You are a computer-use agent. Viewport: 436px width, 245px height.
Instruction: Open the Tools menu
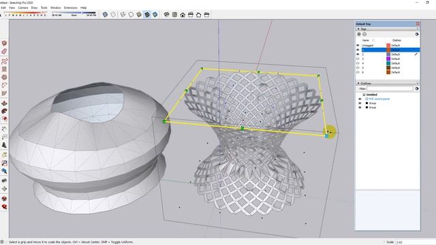(x=44, y=7)
